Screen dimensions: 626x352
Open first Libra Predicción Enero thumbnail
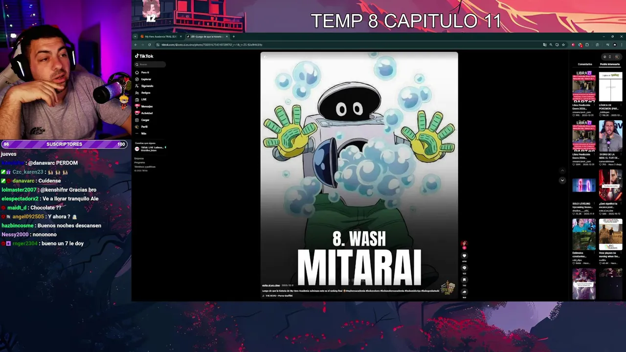tap(584, 86)
